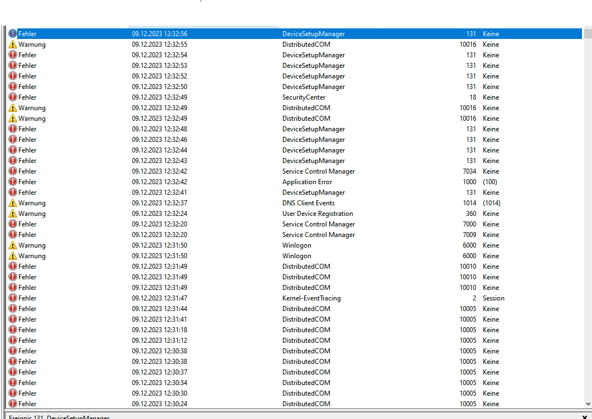Image resolution: width=592 pixels, height=419 pixels.
Task: Click the error icon on the 12:32:41 row
Action: pos(12,192)
